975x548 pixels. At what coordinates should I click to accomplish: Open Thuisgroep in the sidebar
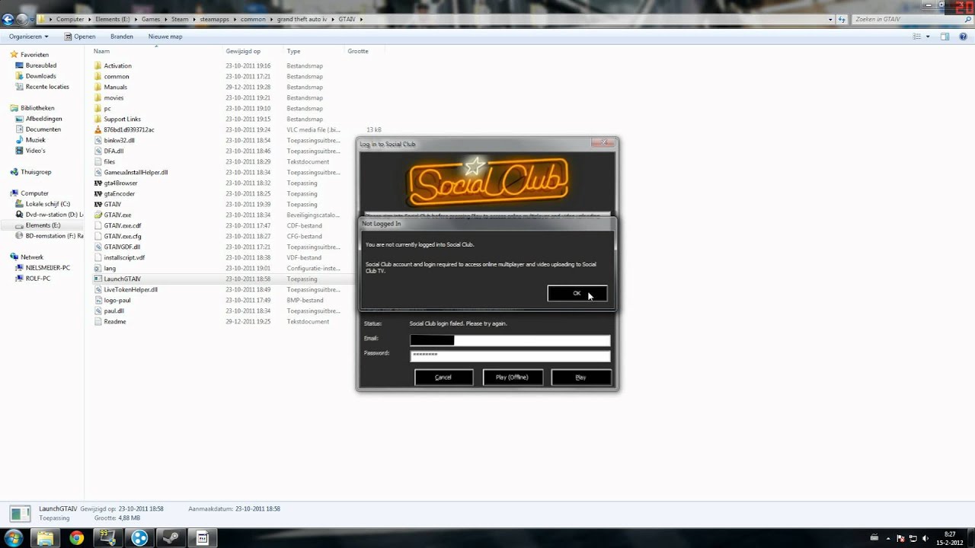[x=36, y=172]
